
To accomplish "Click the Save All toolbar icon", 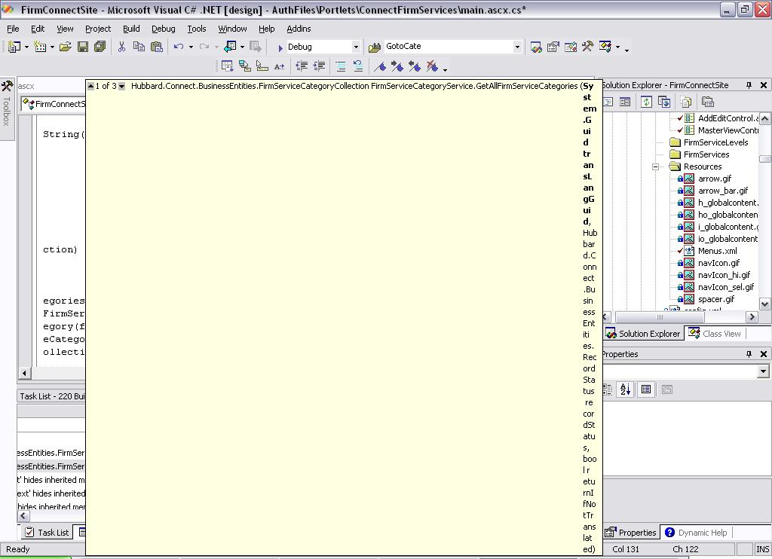I will click(99, 47).
